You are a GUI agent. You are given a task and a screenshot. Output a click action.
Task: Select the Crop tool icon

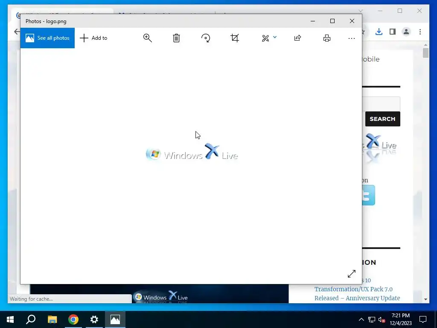click(x=235, y=38)
